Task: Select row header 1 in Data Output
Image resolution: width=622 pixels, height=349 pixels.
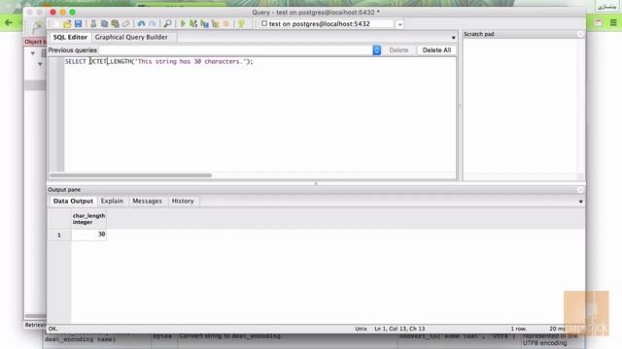Action: (x=59, y=235)
